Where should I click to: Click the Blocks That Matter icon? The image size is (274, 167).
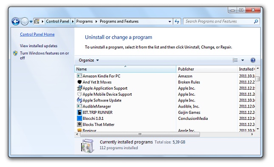79,125
